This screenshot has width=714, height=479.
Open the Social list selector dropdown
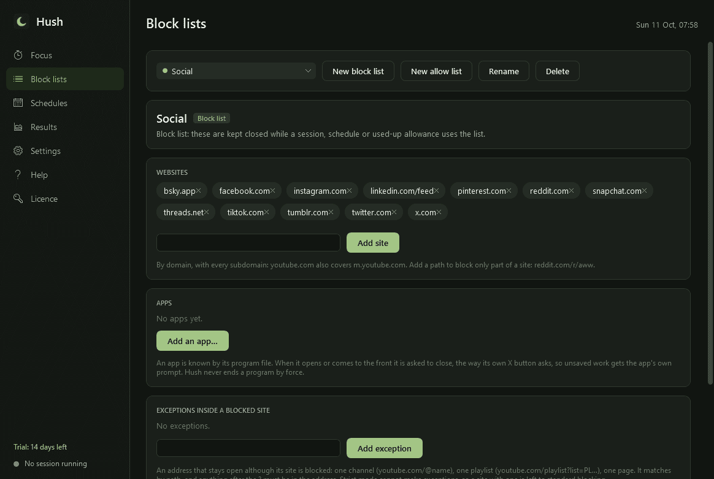(236, 71)
